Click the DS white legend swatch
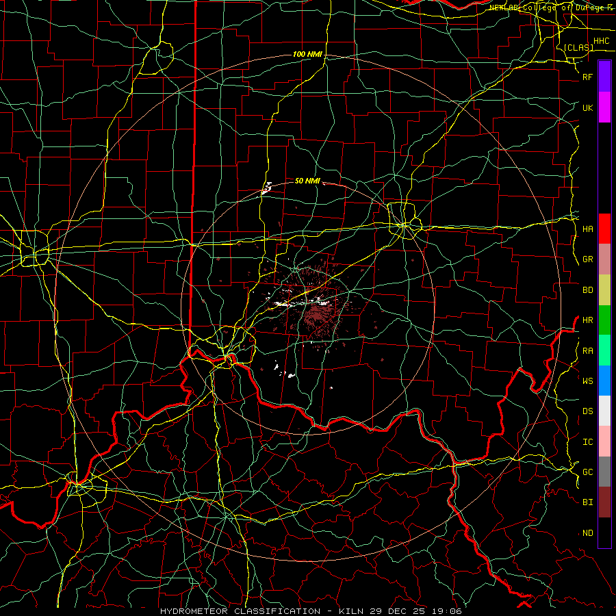 (x=604, y=411)
